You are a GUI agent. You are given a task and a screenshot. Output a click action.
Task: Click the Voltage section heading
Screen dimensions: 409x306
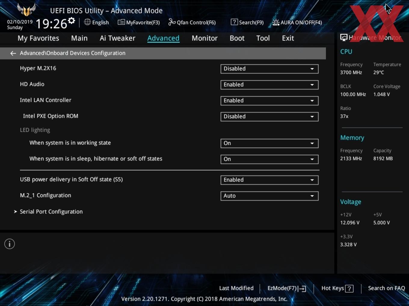coord(351,202)
